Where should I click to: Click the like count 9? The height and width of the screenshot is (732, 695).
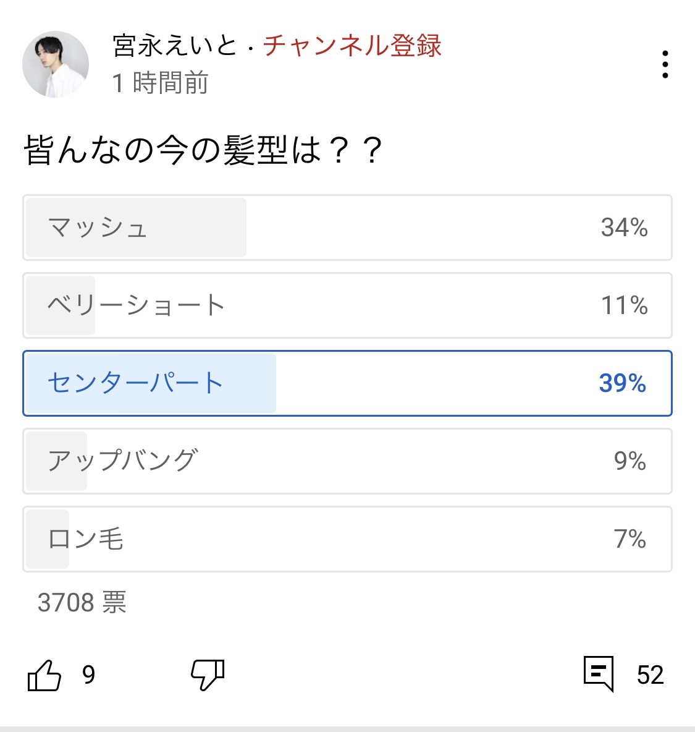point(88,675)
